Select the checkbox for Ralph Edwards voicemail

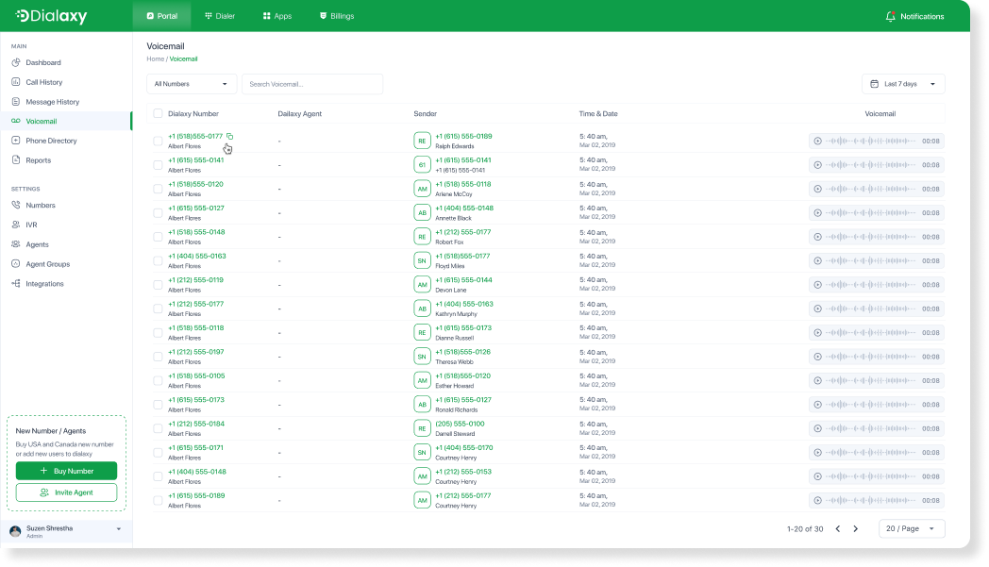[158, 141]
